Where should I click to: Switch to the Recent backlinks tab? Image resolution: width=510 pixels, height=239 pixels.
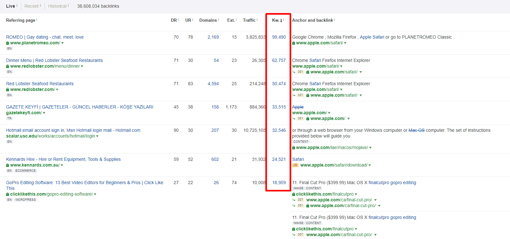31,6
